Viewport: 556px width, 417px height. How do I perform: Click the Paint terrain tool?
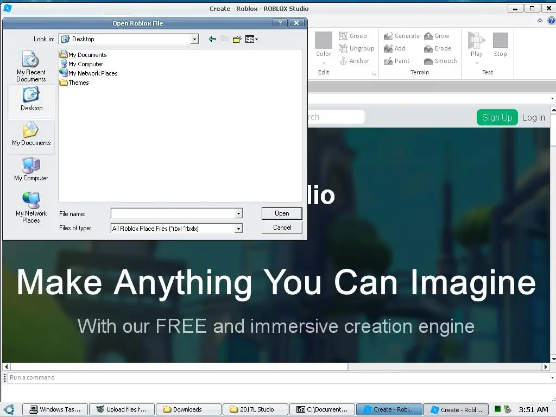click(x=396, y=61)
